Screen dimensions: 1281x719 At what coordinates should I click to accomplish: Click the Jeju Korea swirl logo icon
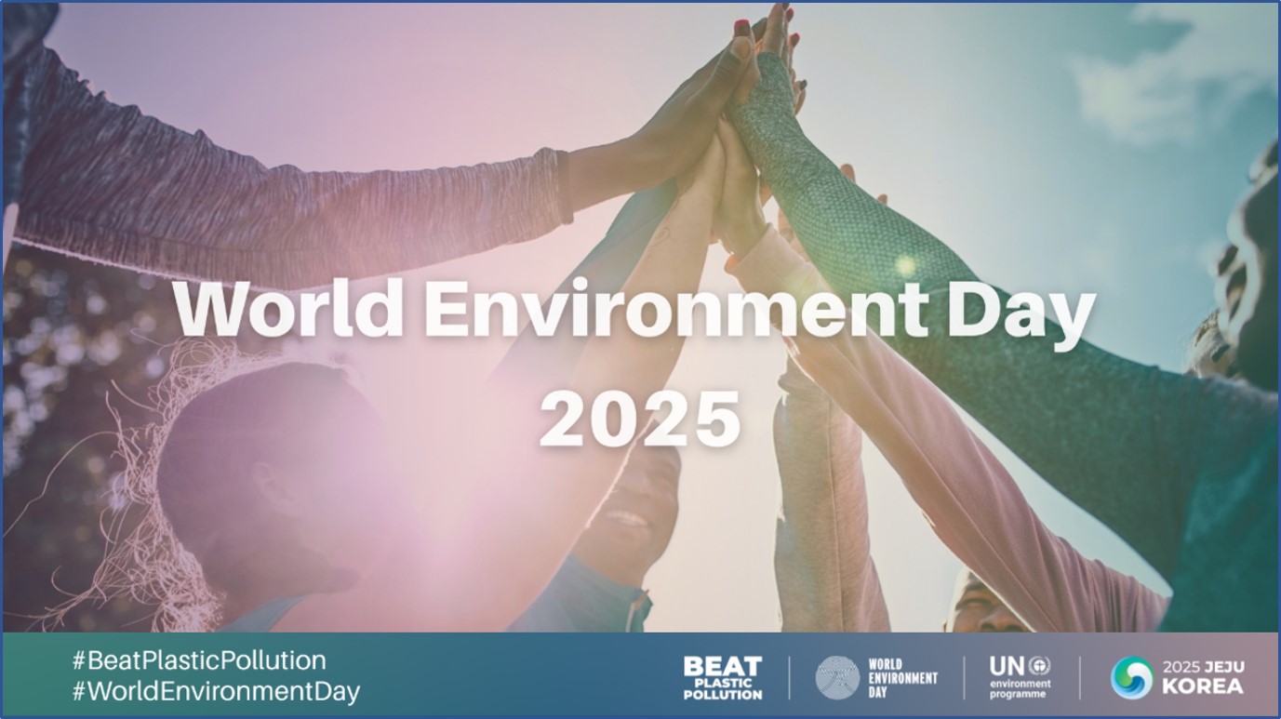(1131, 677)
